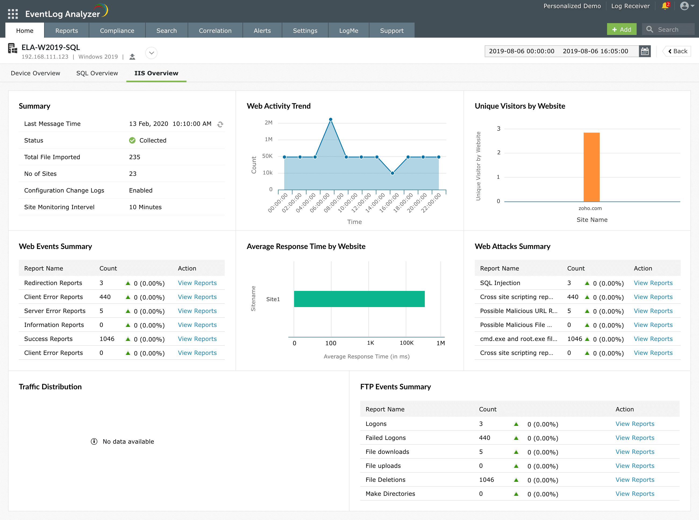699x520 pixels.
Task: Click the user icon next to Windows 2019
Action: [132, 57]
